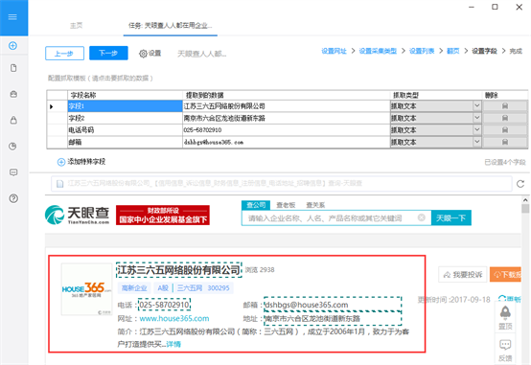Select the 查公司 search tab
This screenshot has height=365, width=531.
[x=256, y=205]
